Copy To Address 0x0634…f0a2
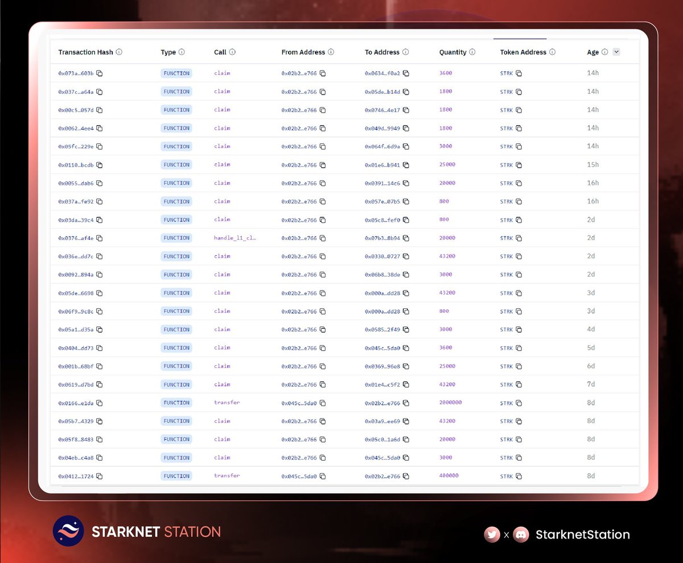The width and height of the screenshot is (683, 563). pyautogui.click(x=406, y=73)
